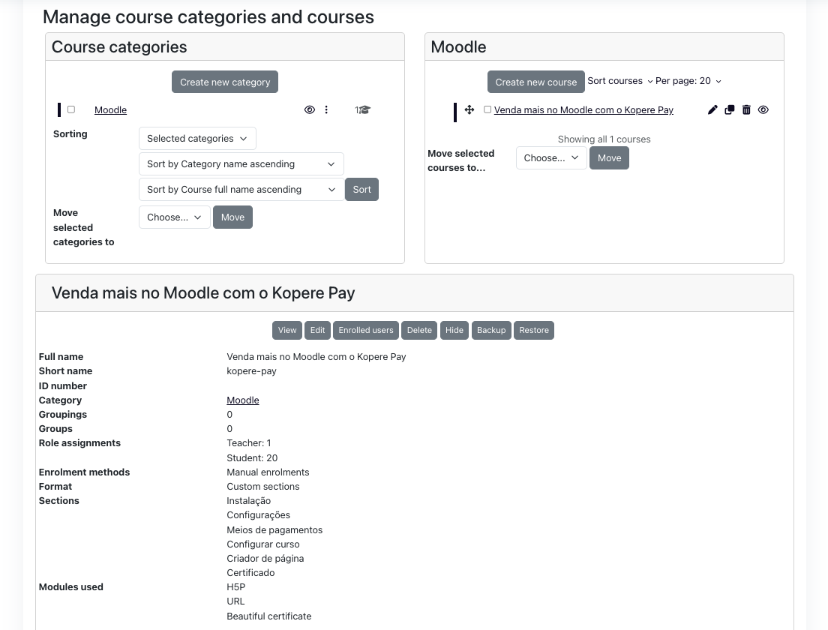Open the Moodle category link in course details
Image resolution: width=828 pixels, height=630 pixels.
(x=243, y=400)
